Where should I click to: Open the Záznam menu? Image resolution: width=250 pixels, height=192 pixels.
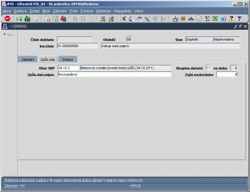[60, 11]
